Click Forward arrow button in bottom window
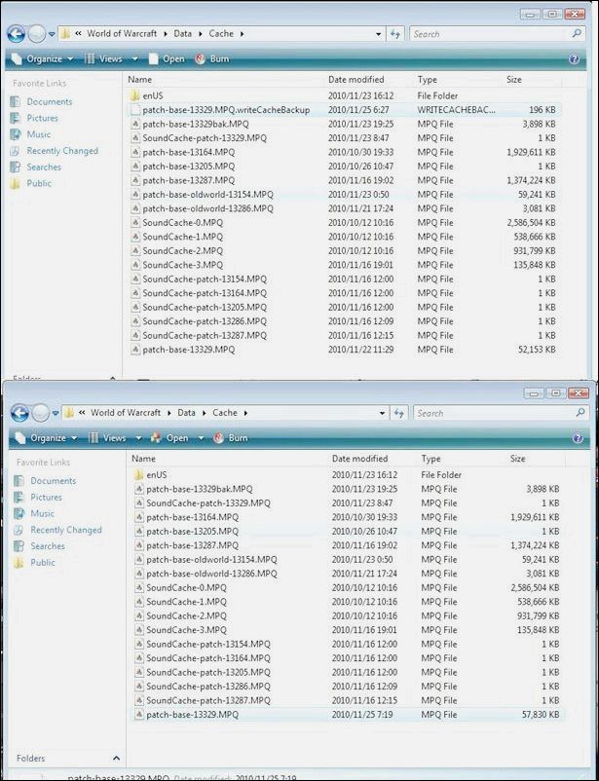 click(x=40, y=413)
